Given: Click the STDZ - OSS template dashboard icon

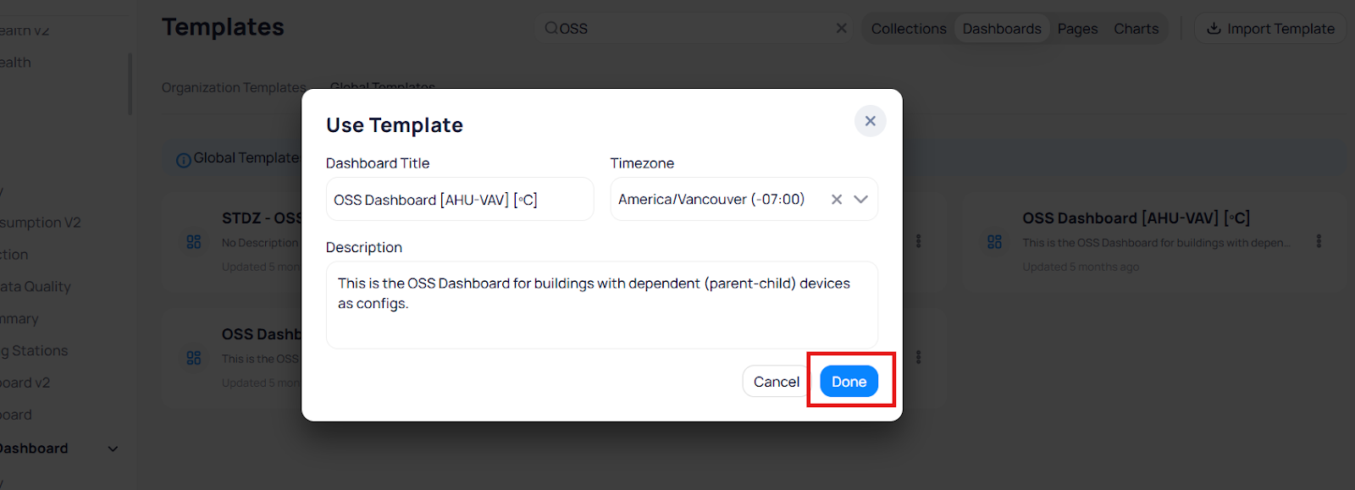Looking at the screenshot, I should [x=194, y=242].
